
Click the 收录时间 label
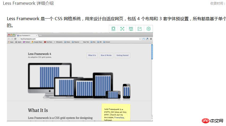click(x=218, y=3)
